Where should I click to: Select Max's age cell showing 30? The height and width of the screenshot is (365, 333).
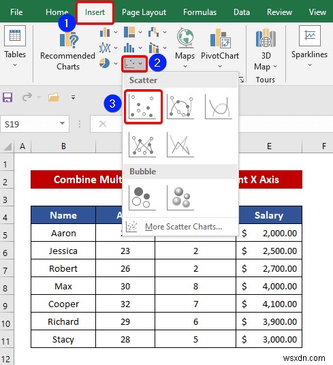click(125, 286)
